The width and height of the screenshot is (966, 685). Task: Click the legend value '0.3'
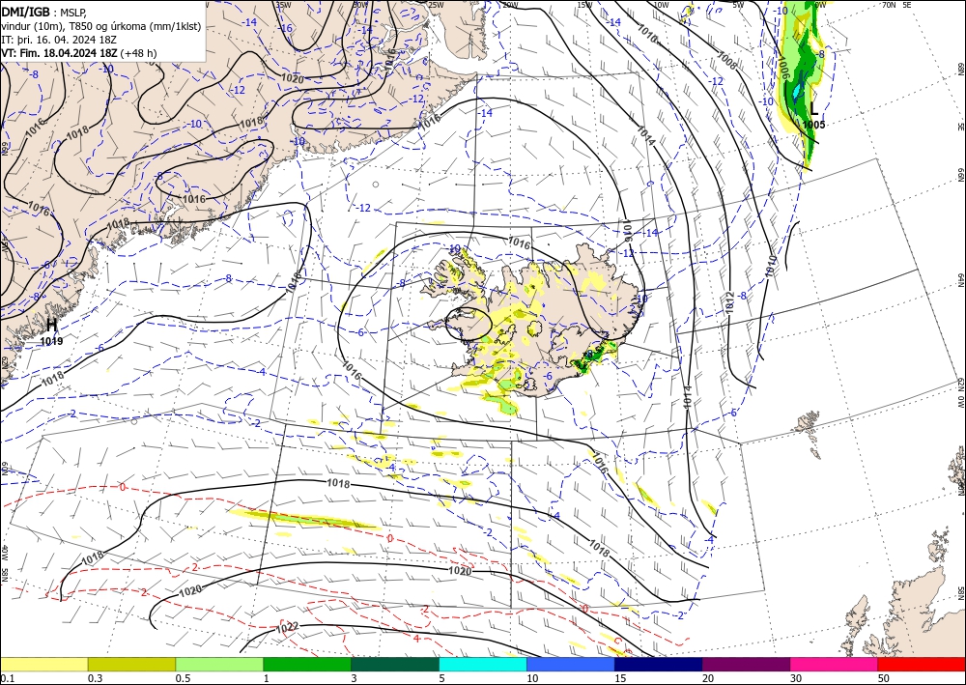pyautogui.click(x=95, y=678)
